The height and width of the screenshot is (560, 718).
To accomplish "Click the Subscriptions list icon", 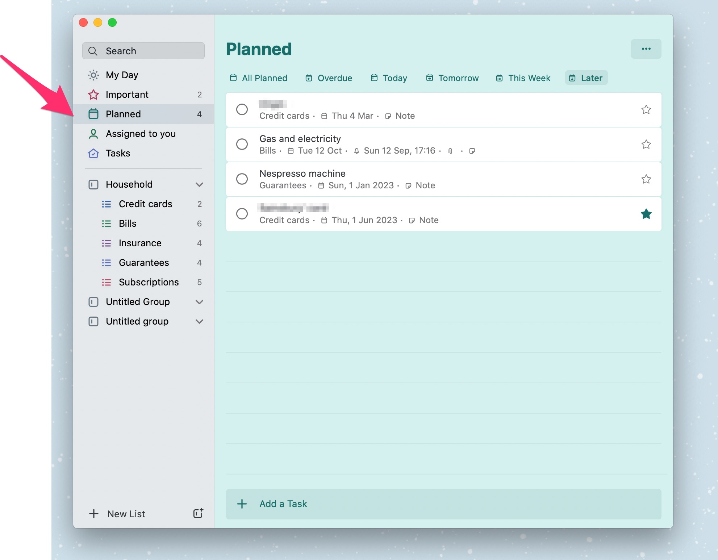I will point(107,282).
